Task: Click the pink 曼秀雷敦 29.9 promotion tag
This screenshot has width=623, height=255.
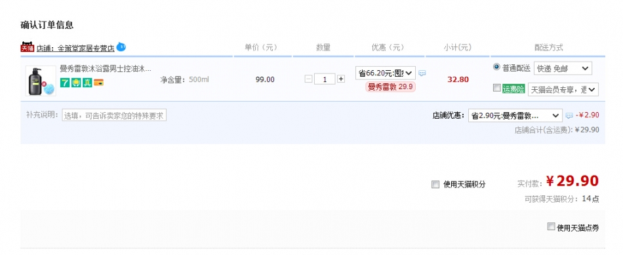Action: (391, 87)
